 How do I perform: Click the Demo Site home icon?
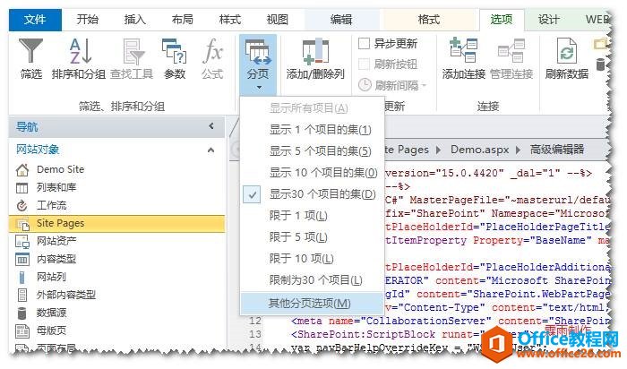pos(22,169)
